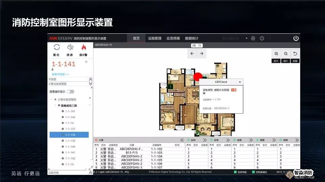This screenshot has width=325, height=182.
Task: Select device 1-1-139 in the tree
Action: pyautogui.click(x=70, y=141)
